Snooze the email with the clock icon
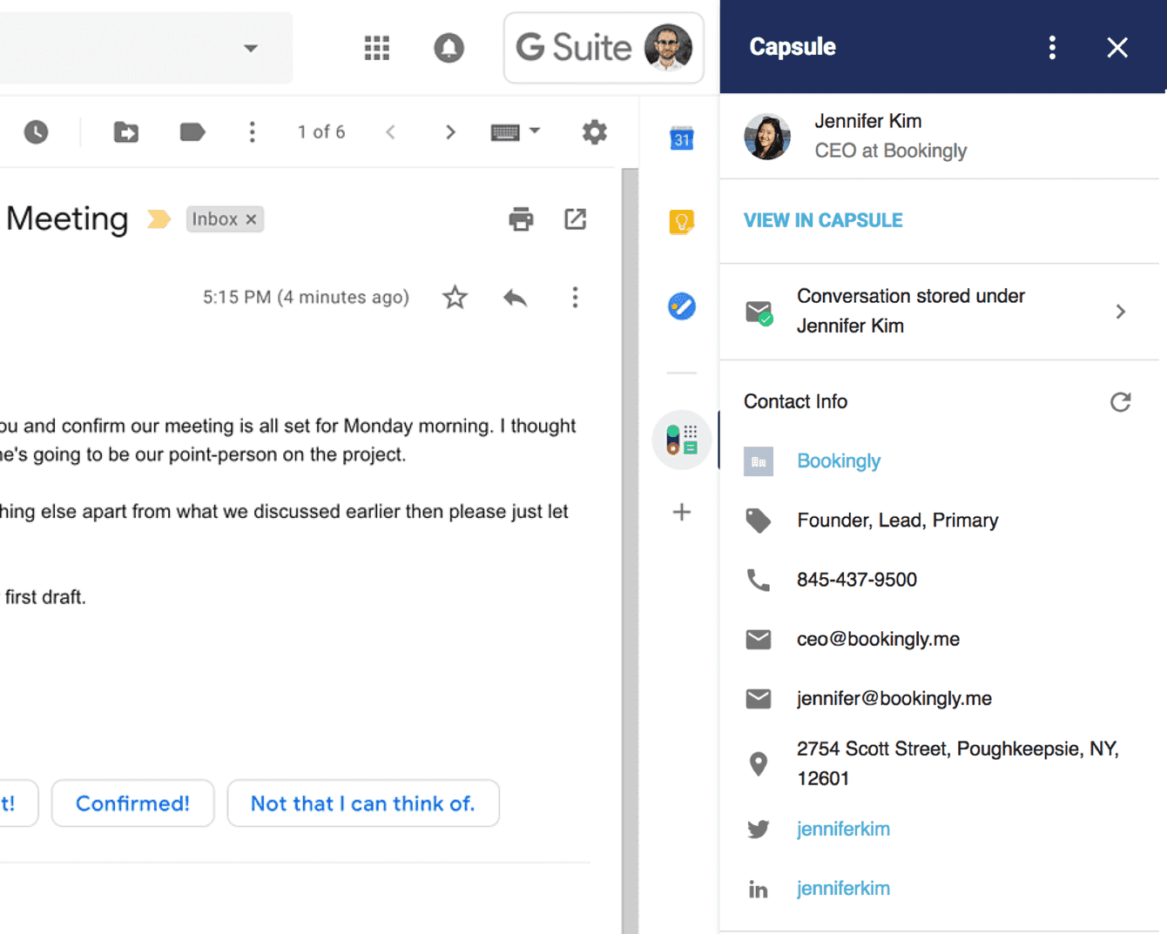Viewport: 1167px width, 934px height. [x=36, y=132]
